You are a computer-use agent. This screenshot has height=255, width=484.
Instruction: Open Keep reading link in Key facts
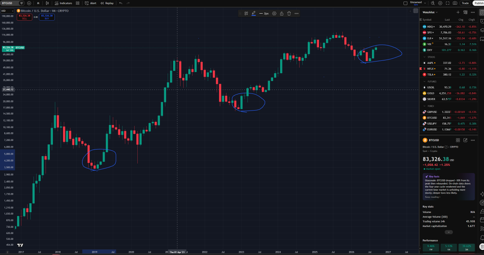click(433, 197)
